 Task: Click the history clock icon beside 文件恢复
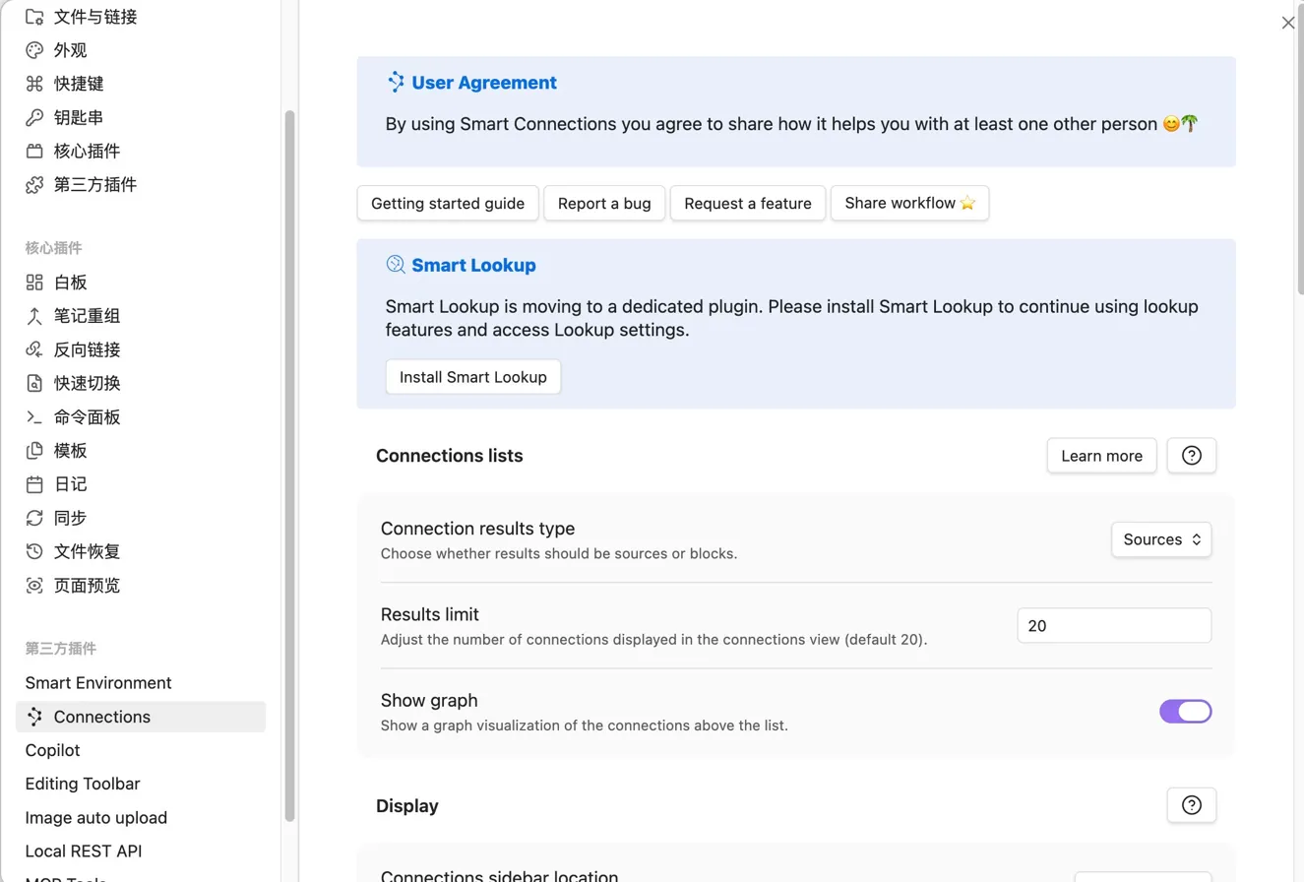(x=34, y=551)
